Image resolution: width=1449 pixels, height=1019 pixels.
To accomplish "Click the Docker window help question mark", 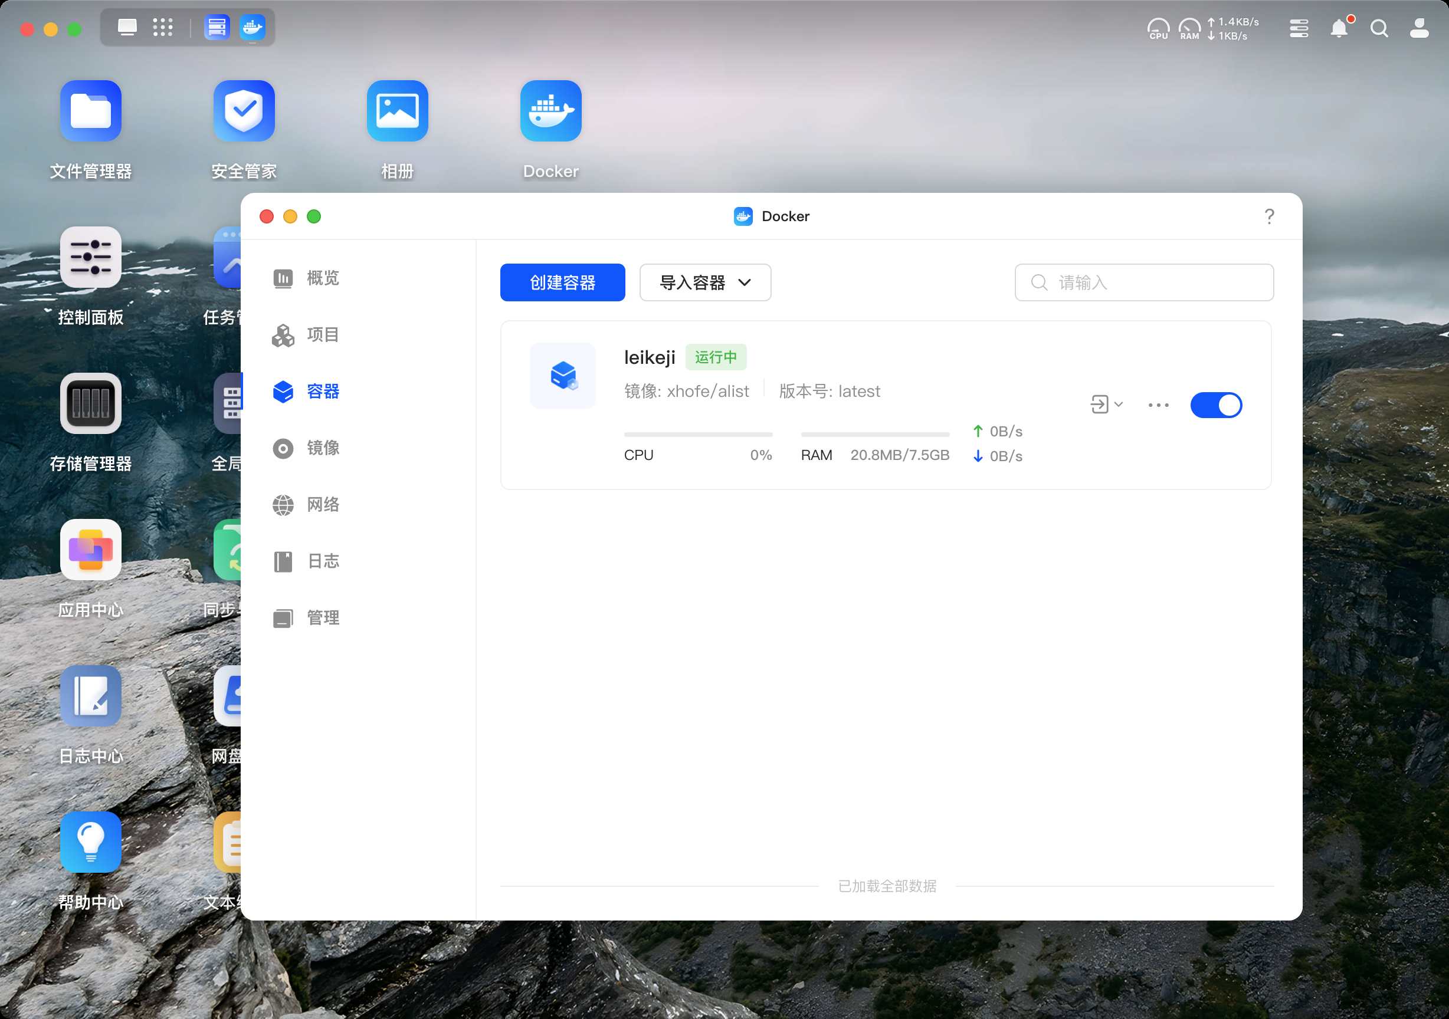I will (1268, 216).
